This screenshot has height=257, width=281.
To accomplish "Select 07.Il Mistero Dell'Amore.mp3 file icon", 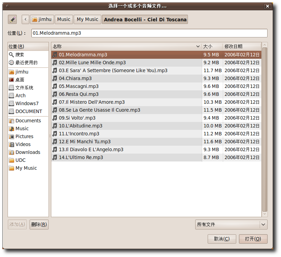I will (x=55, y=102).
